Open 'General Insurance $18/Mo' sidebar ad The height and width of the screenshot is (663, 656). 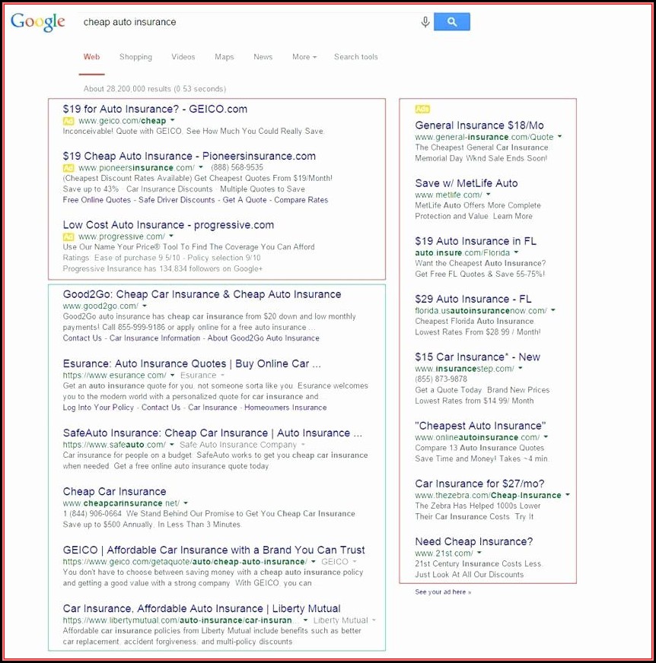point(479,125)
